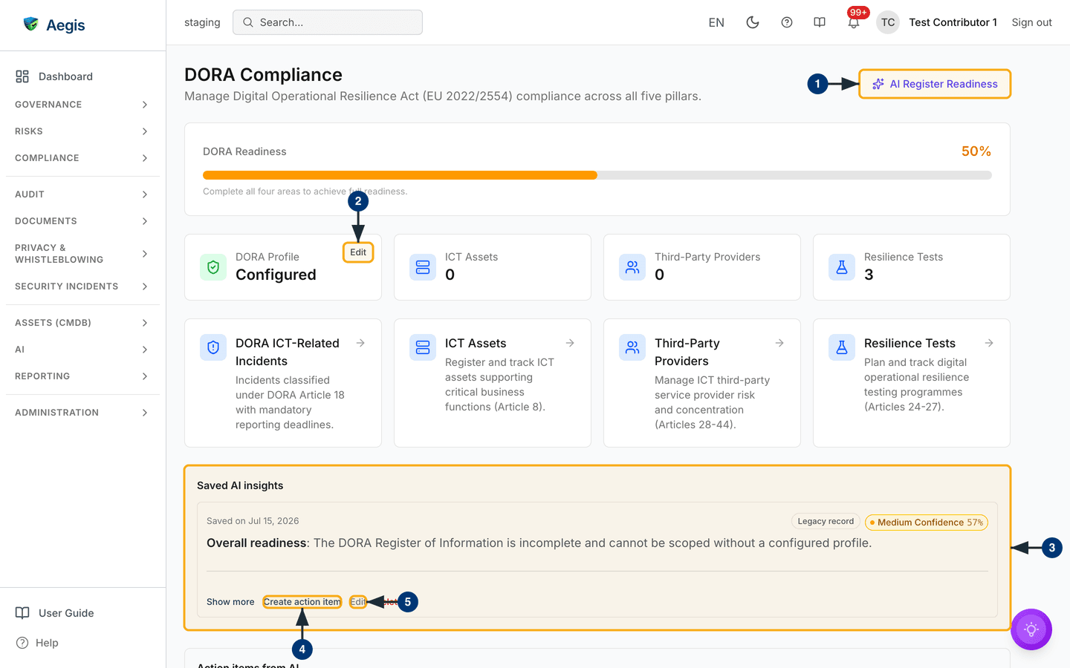Click the flask icon in the Resilience Tests count card
This screenshot has height=668, width=1070.
point(842,267)
